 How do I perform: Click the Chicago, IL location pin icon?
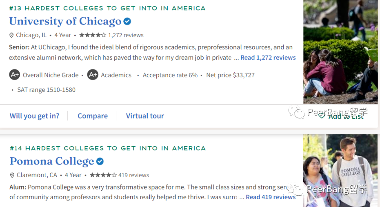click(11, 36)
